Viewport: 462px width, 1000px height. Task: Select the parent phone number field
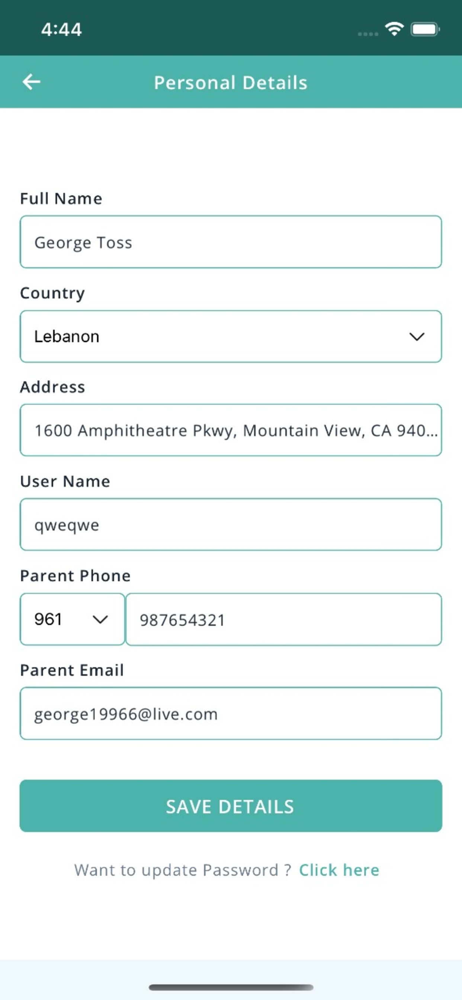coord(284,619)
